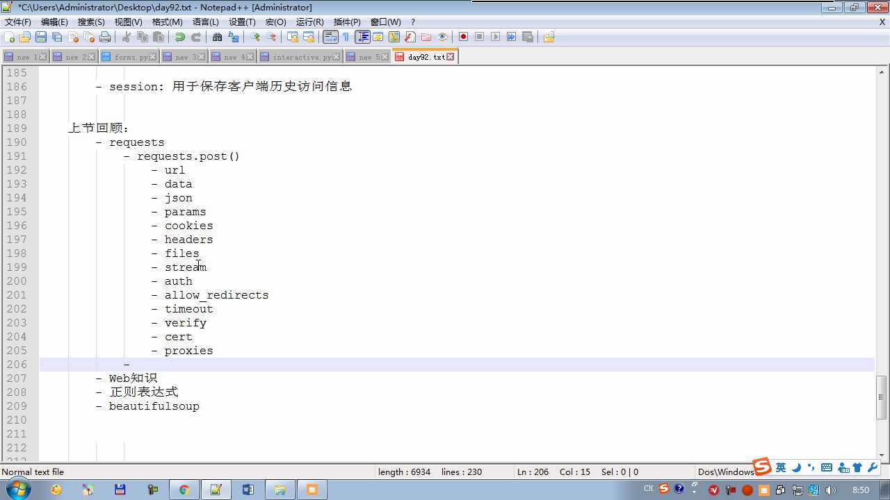Click the Notepad++ taskbar button
Screen dimensions: 890x500
(216, 490)
